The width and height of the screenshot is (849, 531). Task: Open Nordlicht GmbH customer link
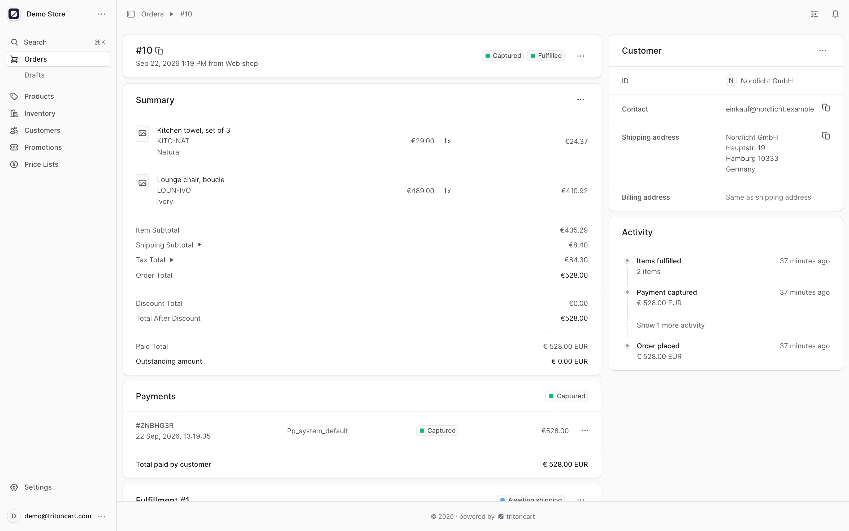click(766, 81)
